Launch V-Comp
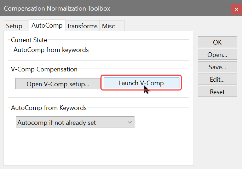Image resolution: width=242 pixels, height=169 pixels. pos(141,83)
